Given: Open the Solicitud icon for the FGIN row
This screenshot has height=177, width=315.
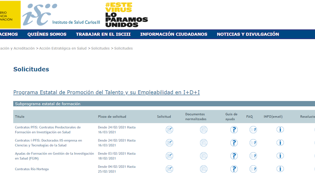Looking at the screenshot, I should coord(170,156).
